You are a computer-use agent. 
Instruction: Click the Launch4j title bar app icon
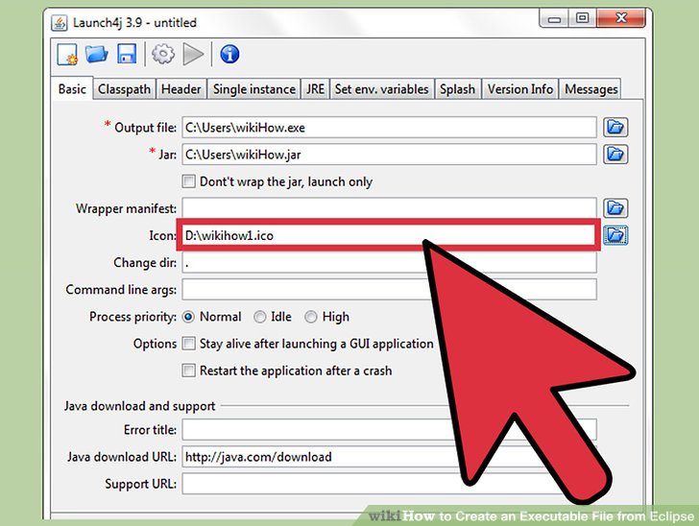pos(60,22)
